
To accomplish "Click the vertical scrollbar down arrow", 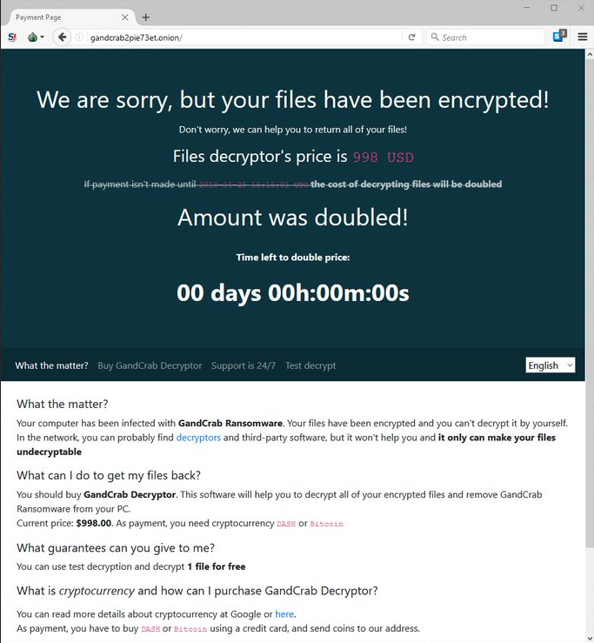I will coord(590,637).
